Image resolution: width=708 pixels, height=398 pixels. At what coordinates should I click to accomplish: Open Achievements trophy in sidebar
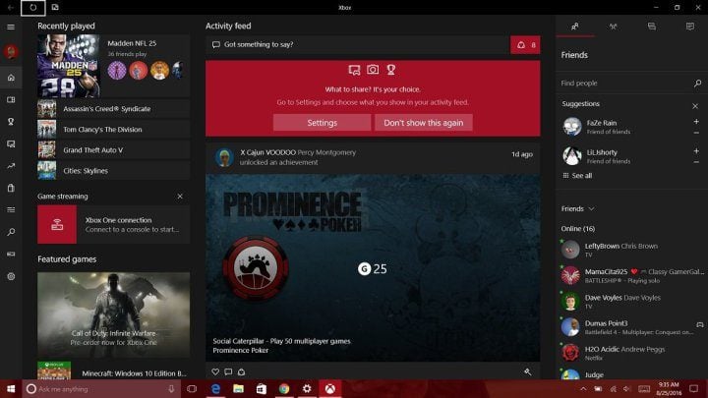pos(11,122)
